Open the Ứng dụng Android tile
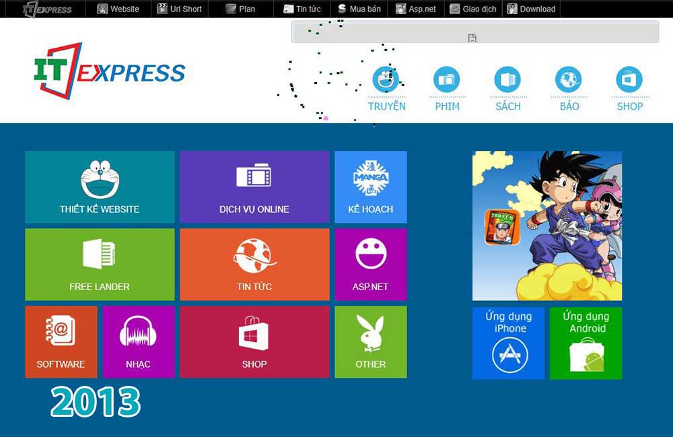The width and height of the screenshot is (673, 437). 586,343
